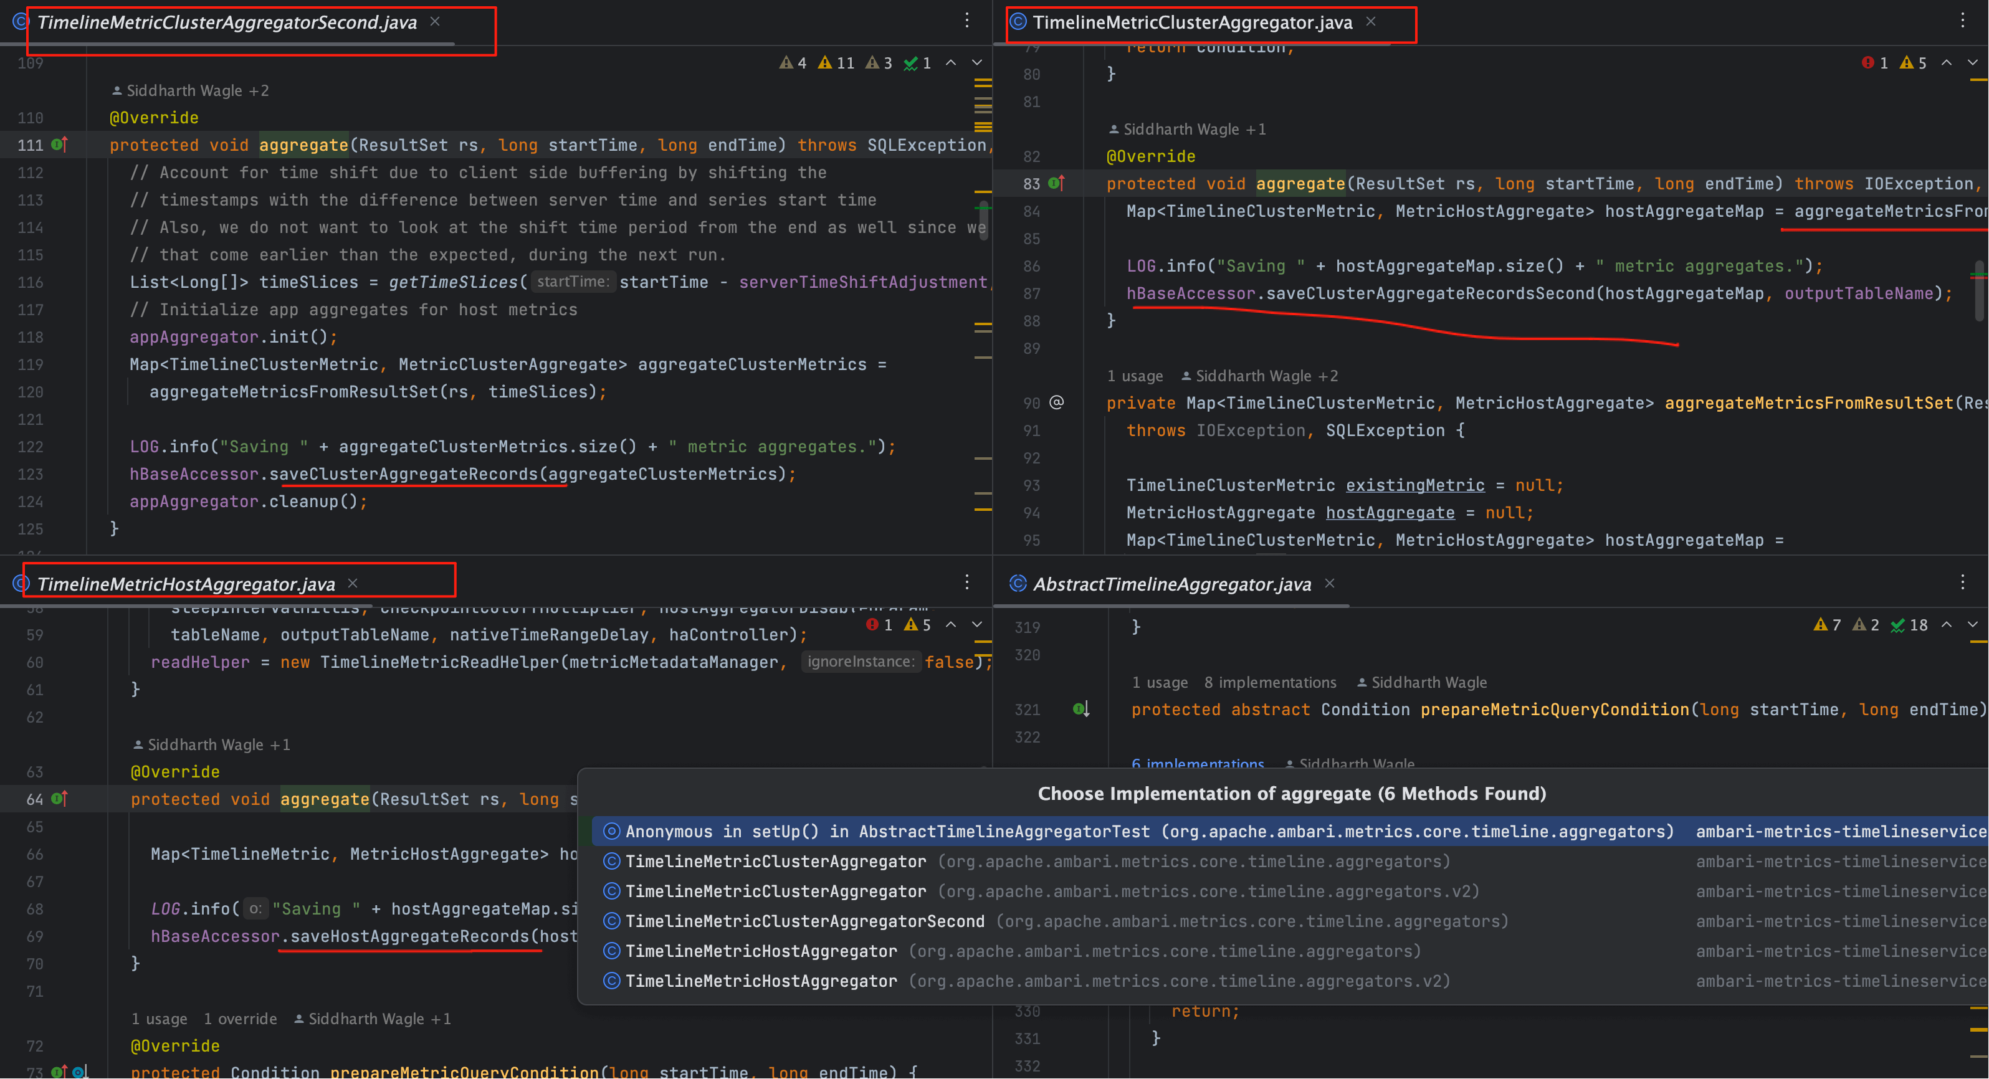Screen dimensions: 1989x1079
Task: Open tab options menu for ClusterAggregator editor
Action: click(x=1962, y=21)
